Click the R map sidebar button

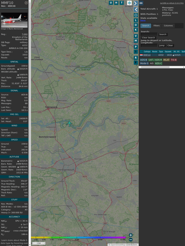tap(136, 58)
